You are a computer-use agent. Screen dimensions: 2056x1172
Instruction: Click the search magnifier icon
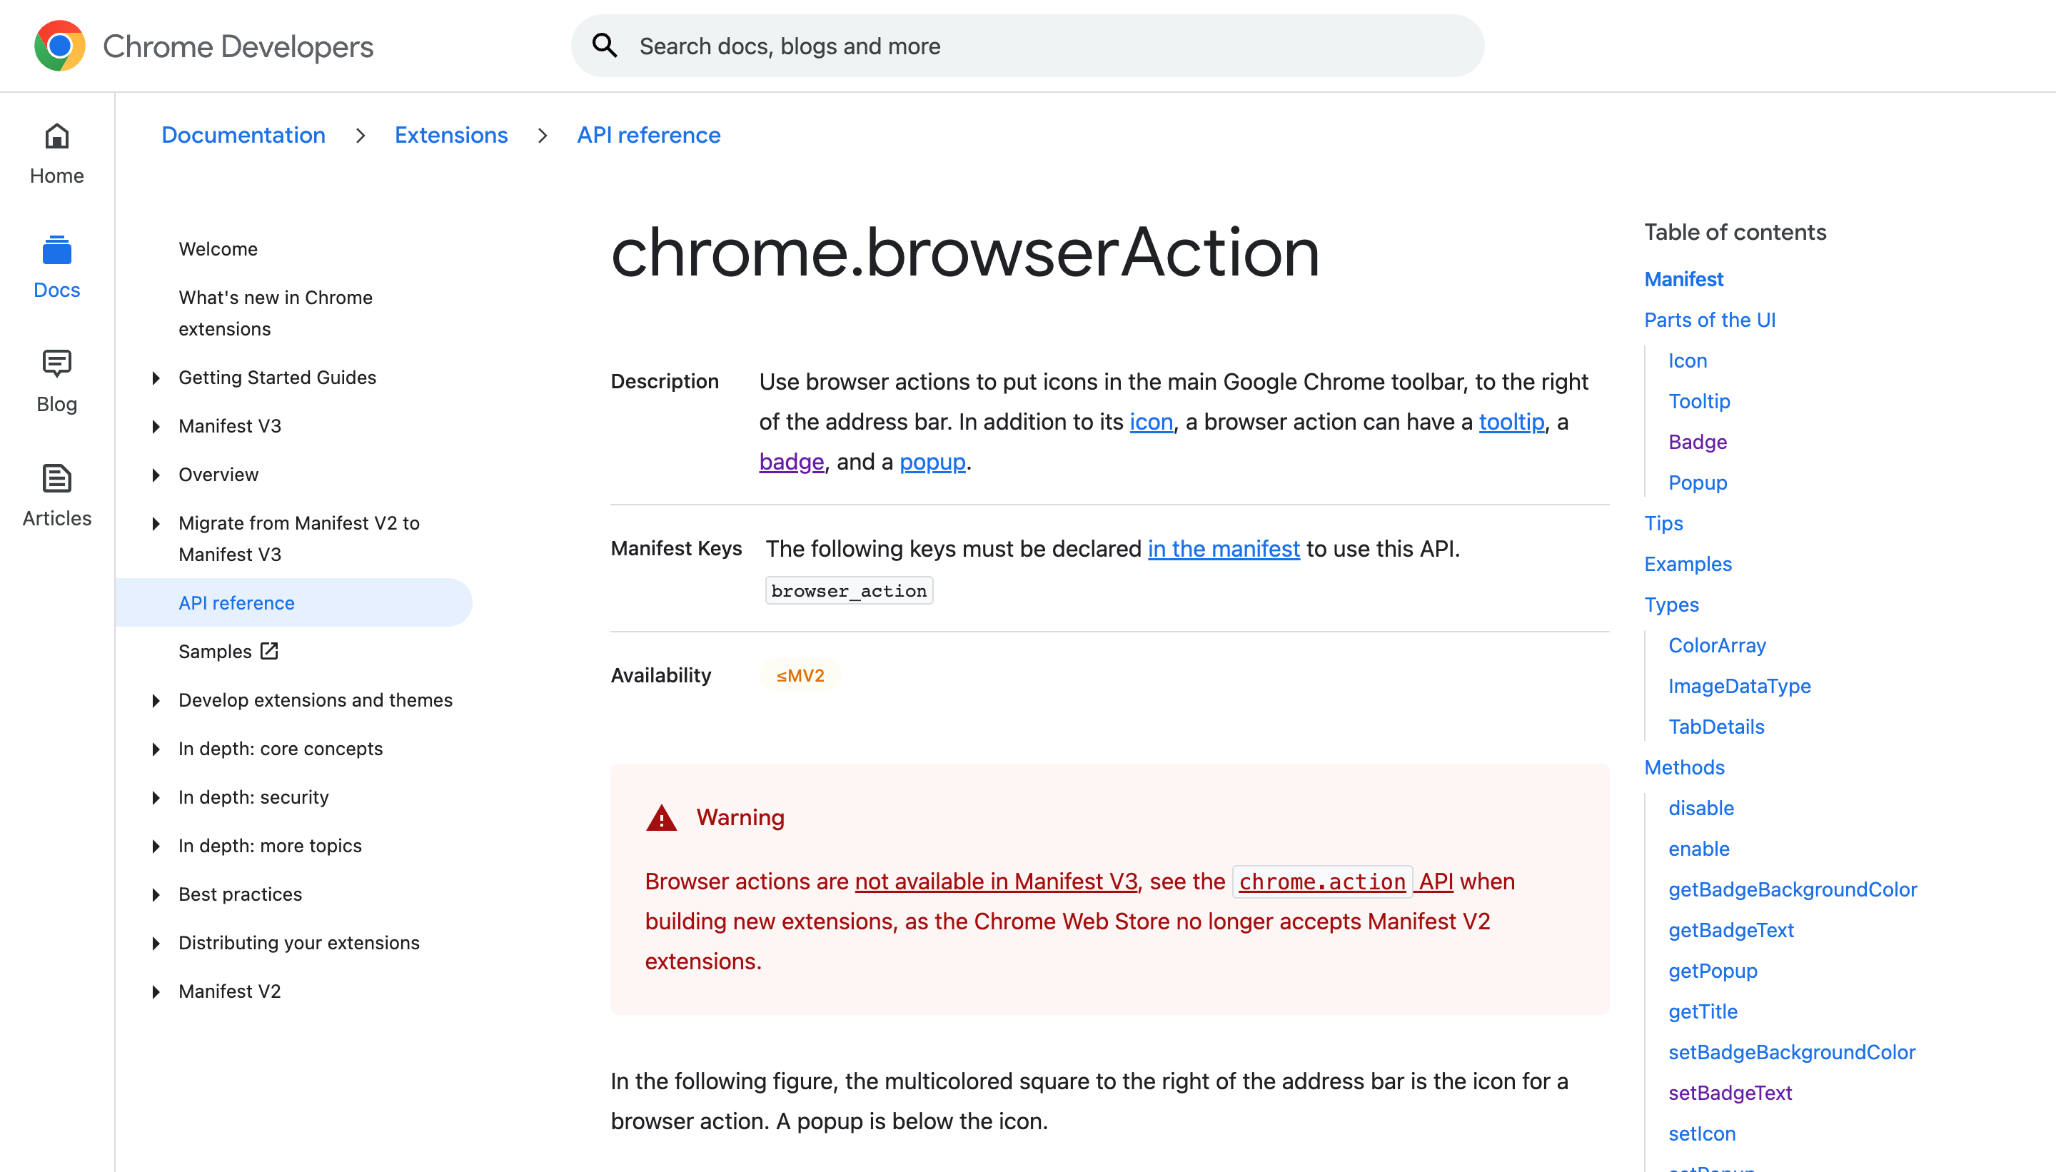tap(605, 45)
